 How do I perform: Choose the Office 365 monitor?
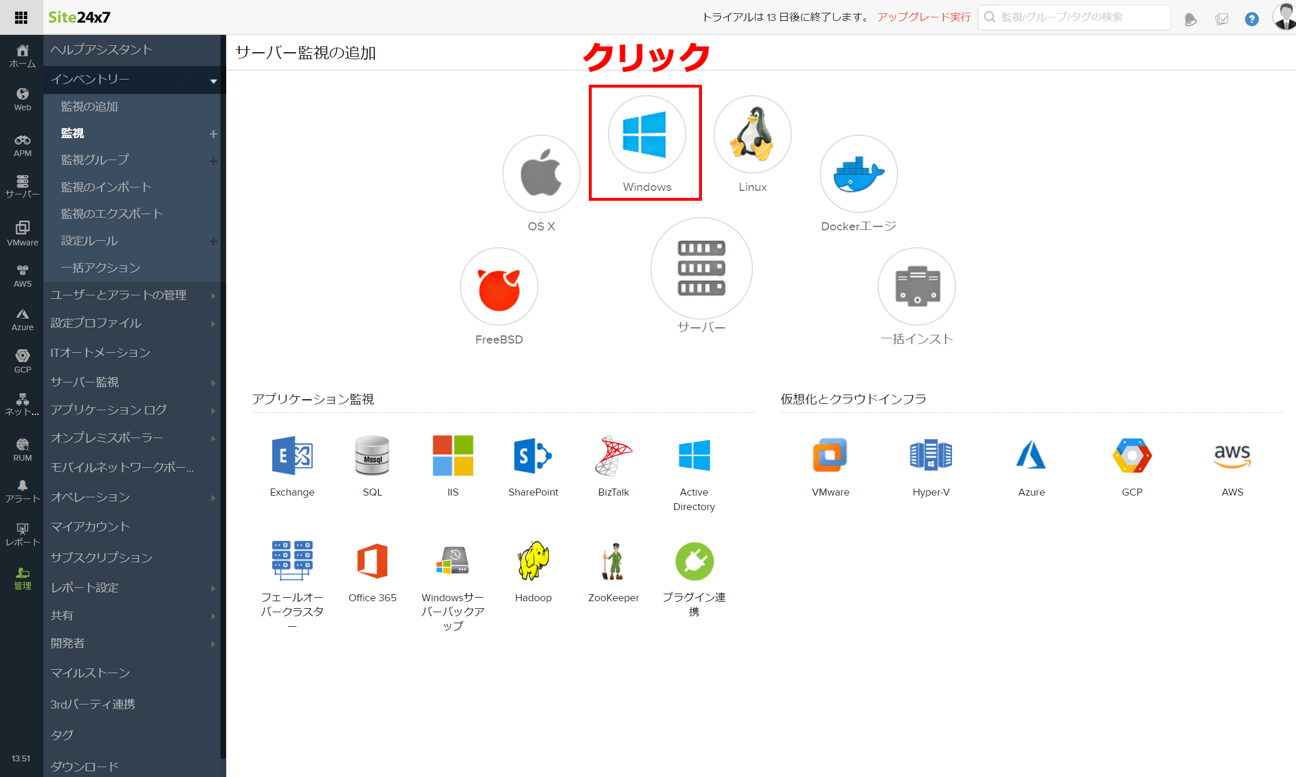pos(372,561)
